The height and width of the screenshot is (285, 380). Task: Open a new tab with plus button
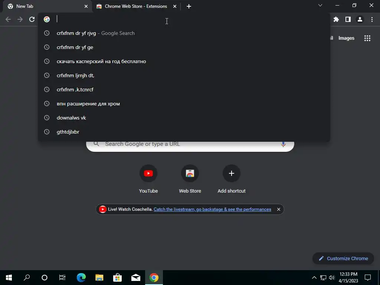[x=189, y=6]
